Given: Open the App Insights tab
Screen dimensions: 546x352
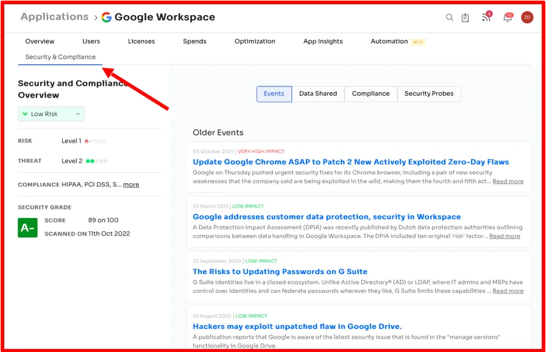Looking at the screenshot, I should (x=323, y=41).
